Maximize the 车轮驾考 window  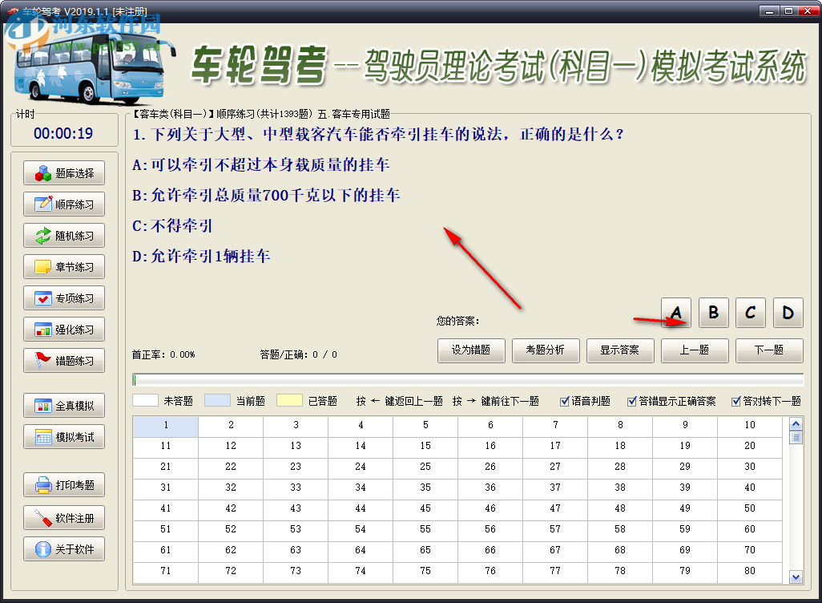(x=788, y=10)
